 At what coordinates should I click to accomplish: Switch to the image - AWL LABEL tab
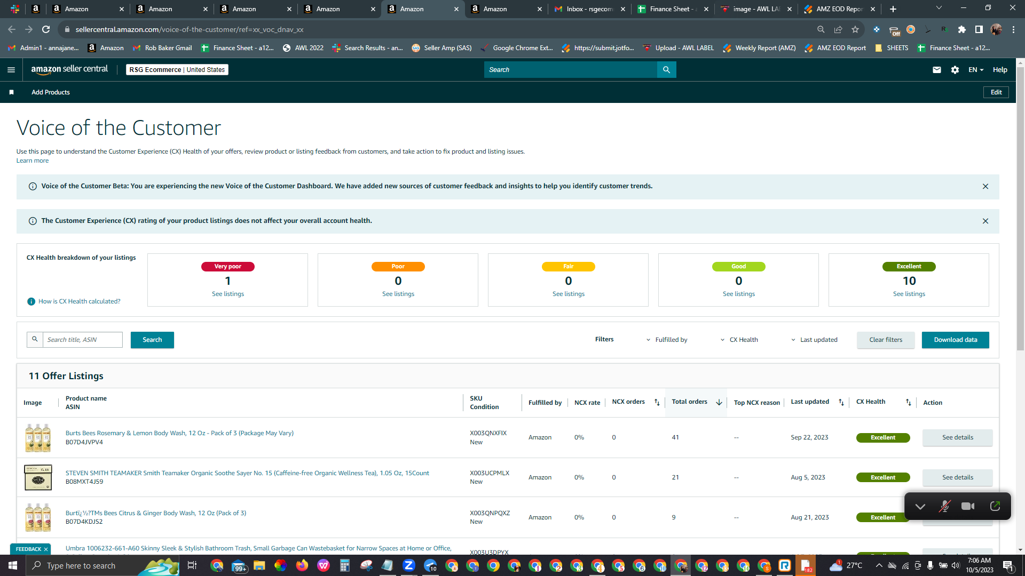(756, 9)
